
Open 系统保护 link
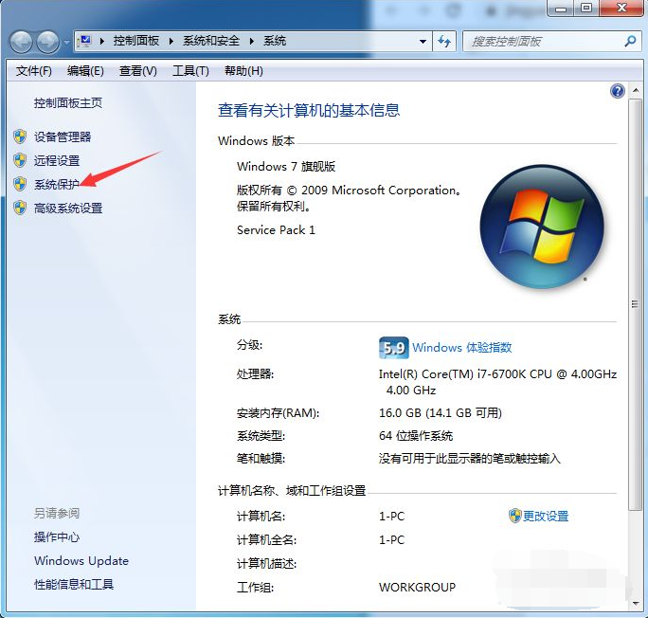coord(57,185)
